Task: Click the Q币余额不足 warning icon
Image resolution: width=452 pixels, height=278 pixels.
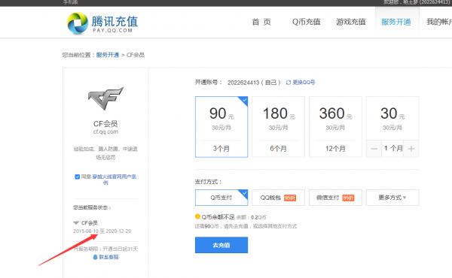Action: click(197, 216)
